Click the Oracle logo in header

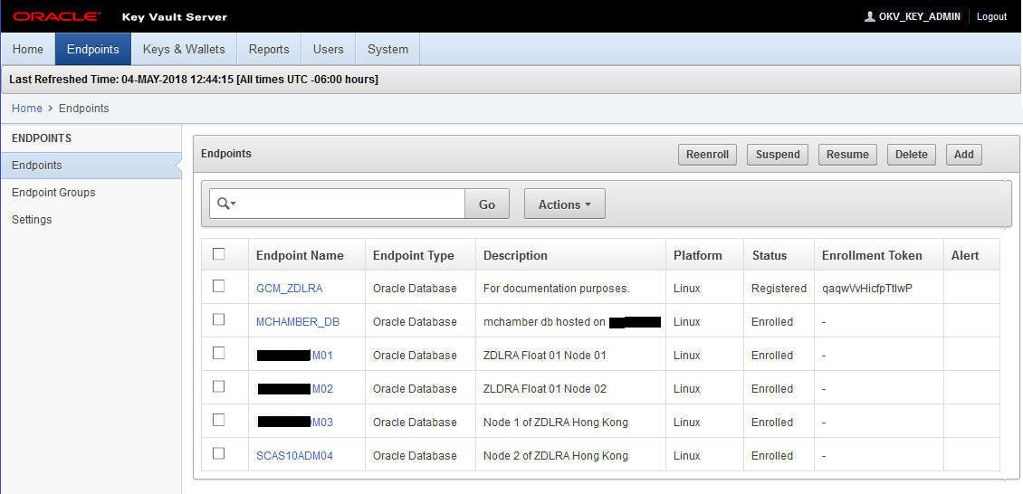click(x=57, y=16)
